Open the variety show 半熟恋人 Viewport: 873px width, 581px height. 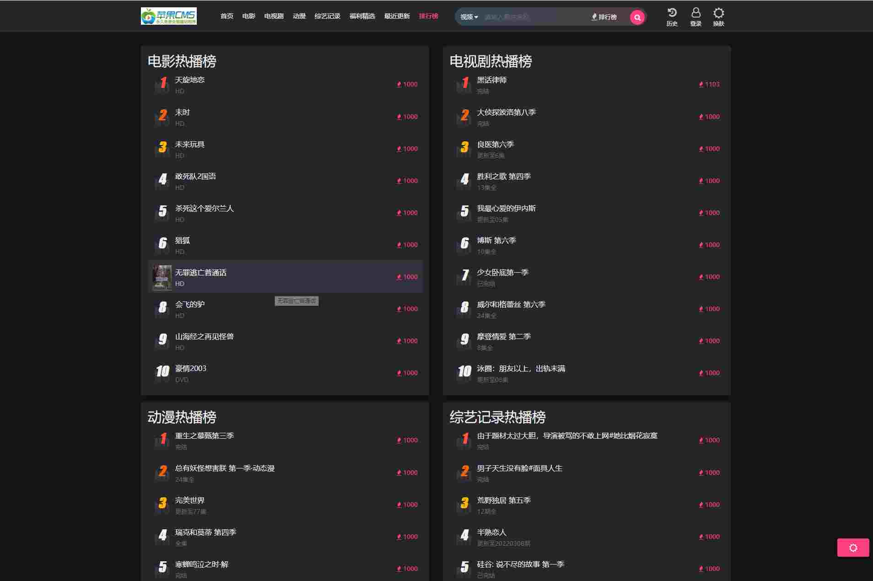491,532
